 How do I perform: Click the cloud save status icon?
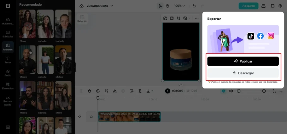(x=81, y=6)
